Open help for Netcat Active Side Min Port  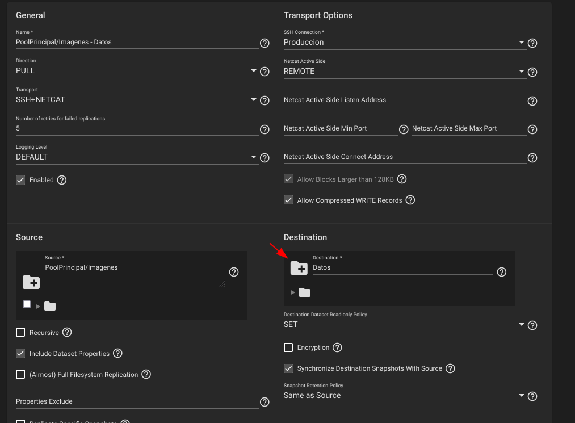tap(404, 129)
